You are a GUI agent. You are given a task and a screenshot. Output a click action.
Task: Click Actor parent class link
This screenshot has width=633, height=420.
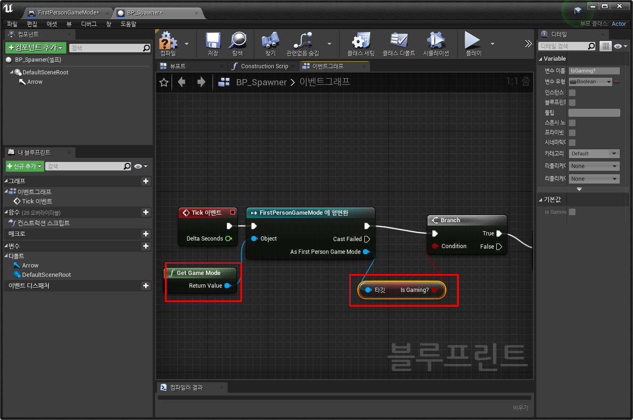[x=619, y=24]
